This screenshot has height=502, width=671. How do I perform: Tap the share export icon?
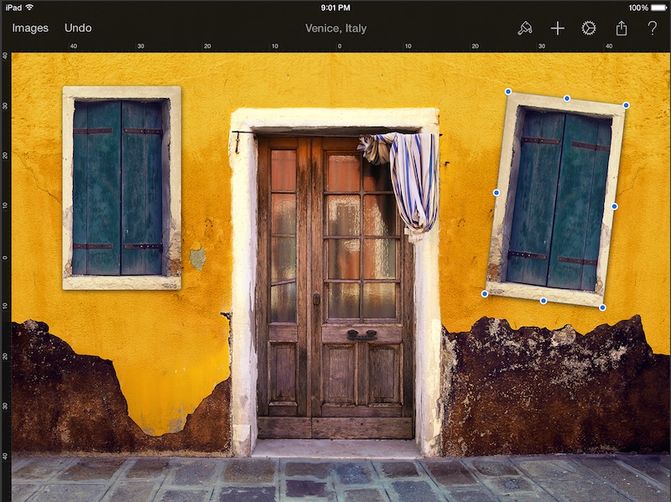[x=622, y=28]
